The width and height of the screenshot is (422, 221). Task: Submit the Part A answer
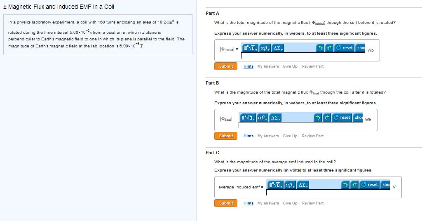tap(226, 66)
